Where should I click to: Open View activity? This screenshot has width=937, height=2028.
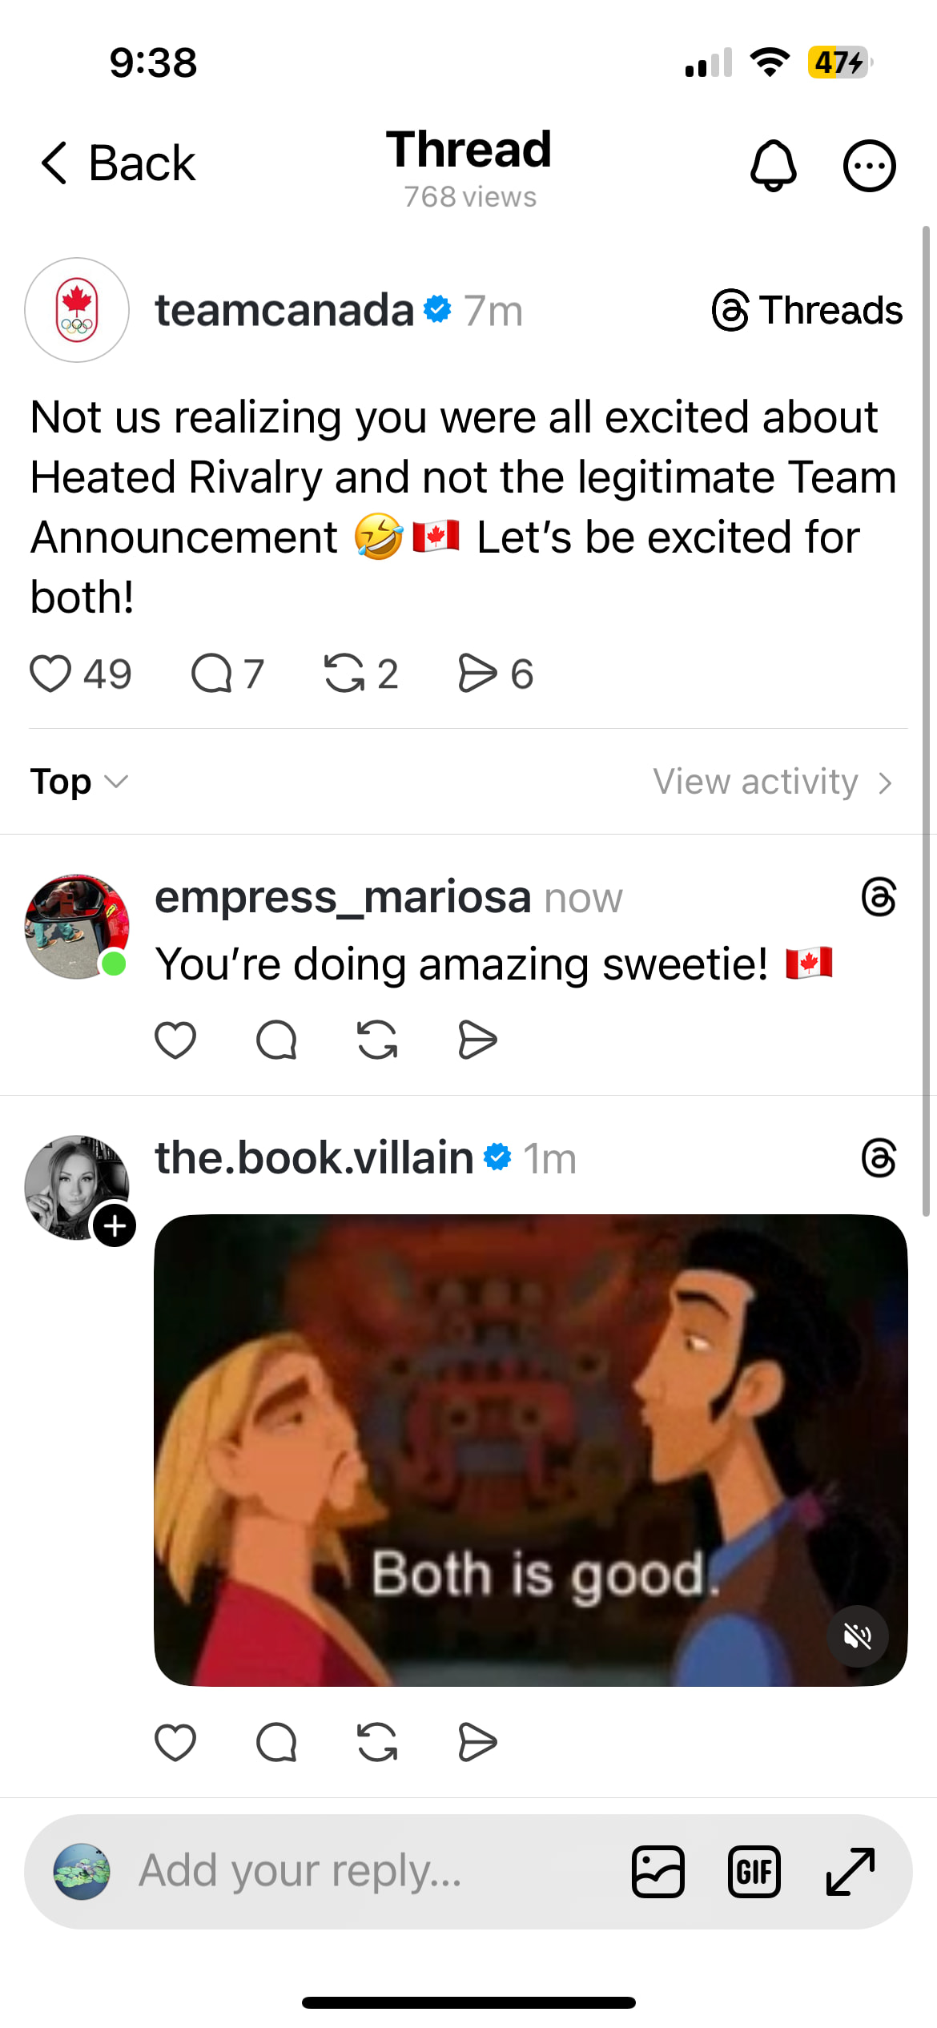pos(772,782)
